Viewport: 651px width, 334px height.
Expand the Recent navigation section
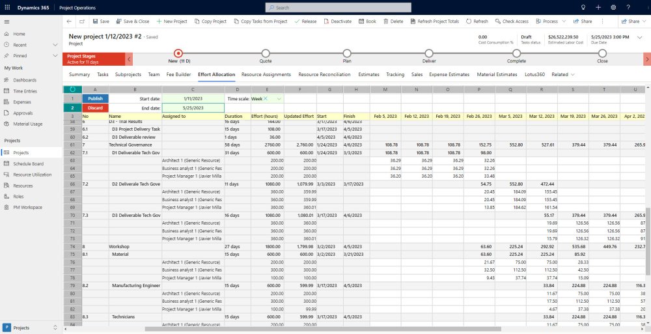pyautogui.click(x=55, y=45)
